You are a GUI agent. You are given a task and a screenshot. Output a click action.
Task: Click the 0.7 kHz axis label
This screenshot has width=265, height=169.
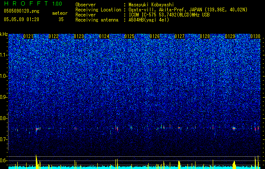[x=4, y=139]
